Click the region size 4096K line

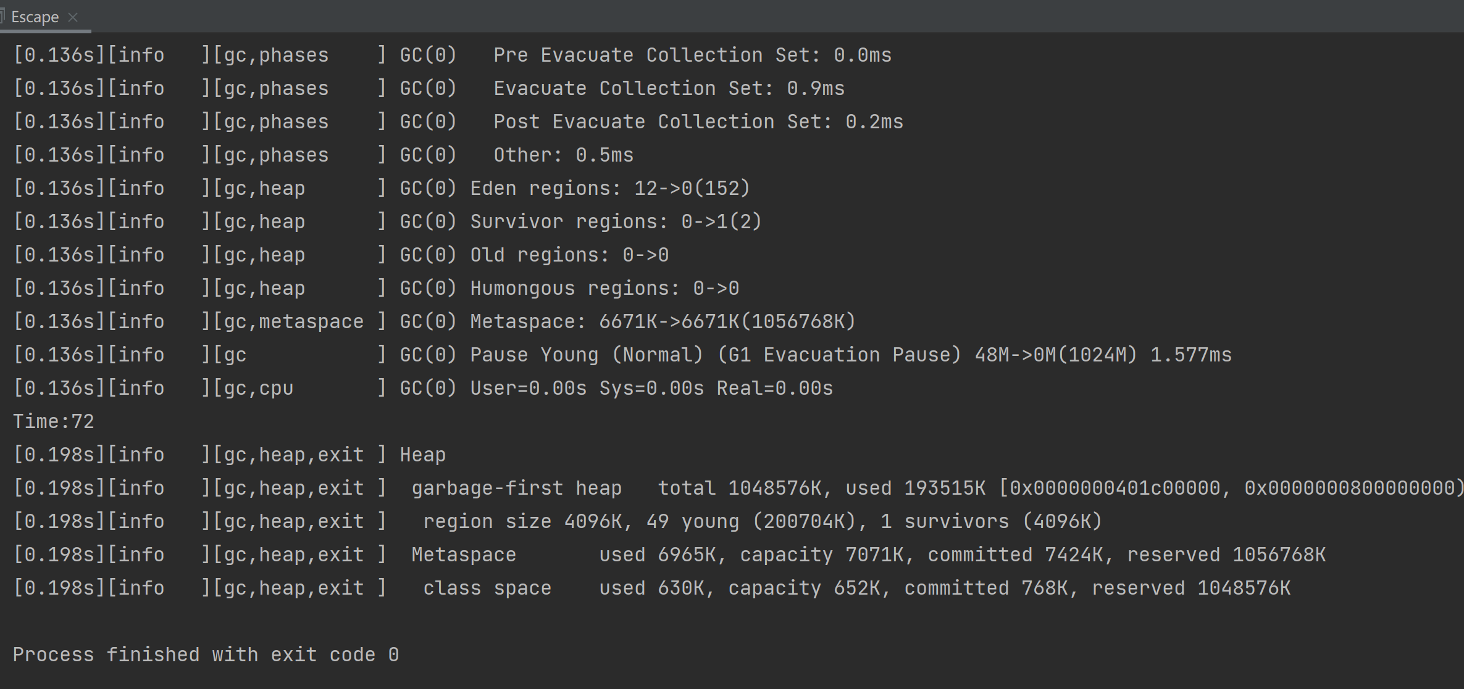pos(762,521)
